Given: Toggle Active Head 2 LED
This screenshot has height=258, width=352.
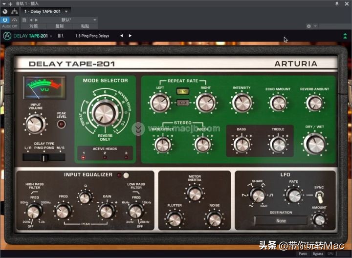Looking at the screenshot, I should (105, 157).
